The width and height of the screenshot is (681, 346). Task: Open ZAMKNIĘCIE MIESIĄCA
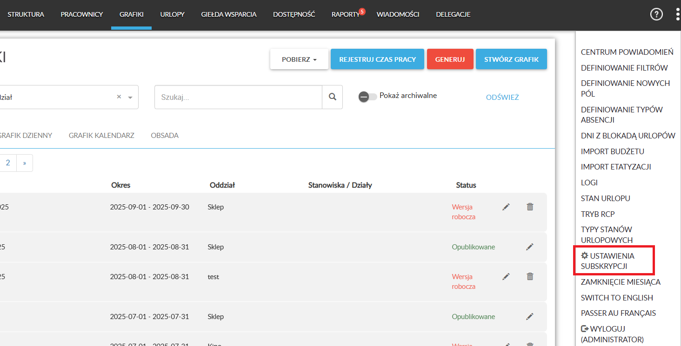tap(621, 282)
